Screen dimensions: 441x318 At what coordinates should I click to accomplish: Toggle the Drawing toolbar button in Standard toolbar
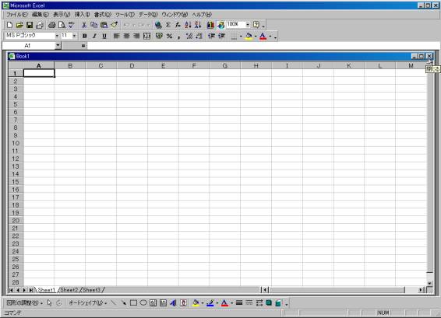(x=220, y=25)
